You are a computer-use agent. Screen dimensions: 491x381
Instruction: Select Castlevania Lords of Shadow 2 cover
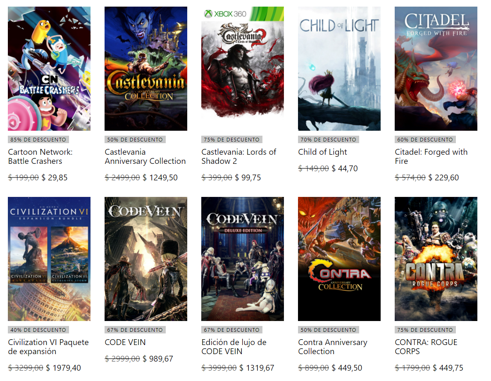(x=243, y=69)
